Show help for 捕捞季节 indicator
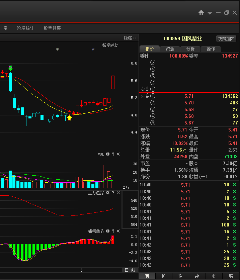This screenshot has height=280, width=240. 113,231
